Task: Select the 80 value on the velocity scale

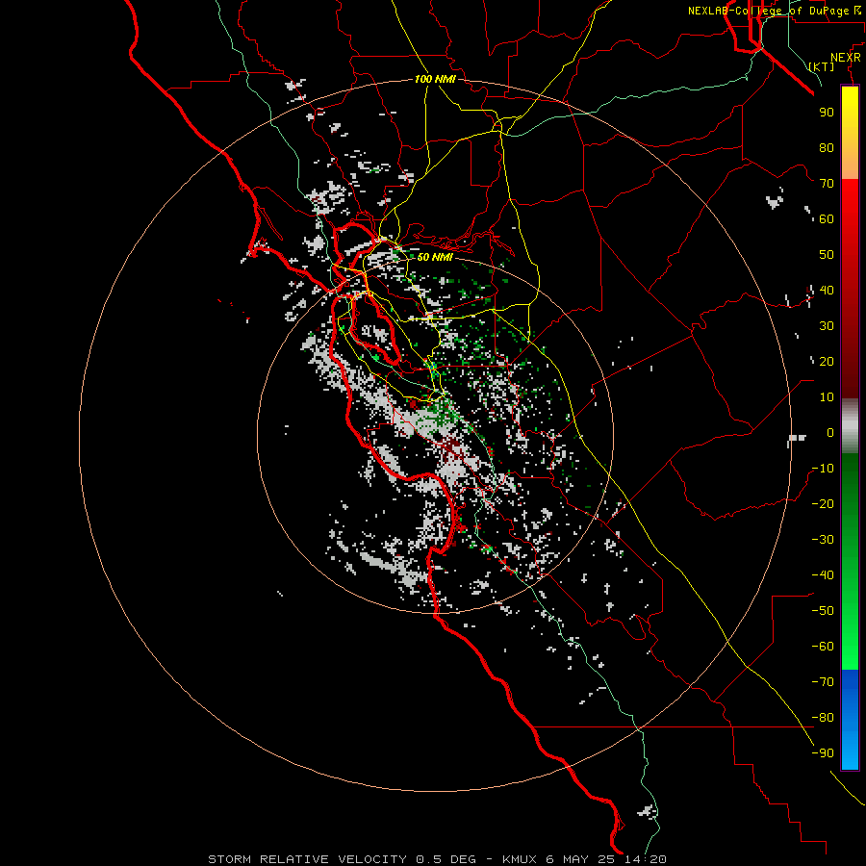Action: 827,147
